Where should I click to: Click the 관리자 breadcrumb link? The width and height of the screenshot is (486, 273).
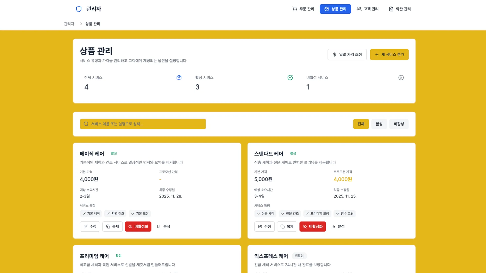pos(69,24)
